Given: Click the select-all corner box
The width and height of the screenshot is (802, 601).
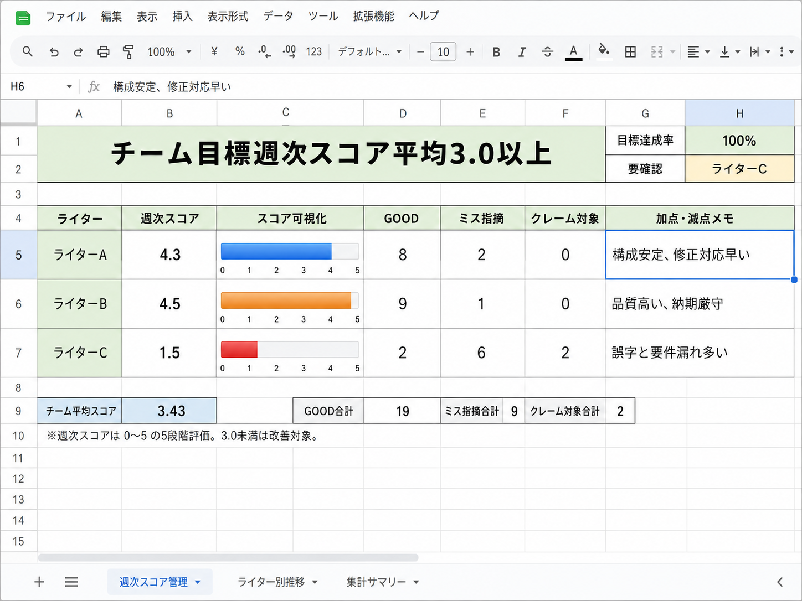Looking at the screenshot, I should click(x=18, y=113).
